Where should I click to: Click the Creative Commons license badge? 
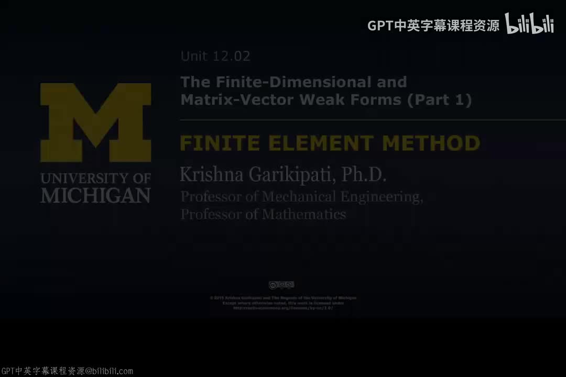coord(281,285)
